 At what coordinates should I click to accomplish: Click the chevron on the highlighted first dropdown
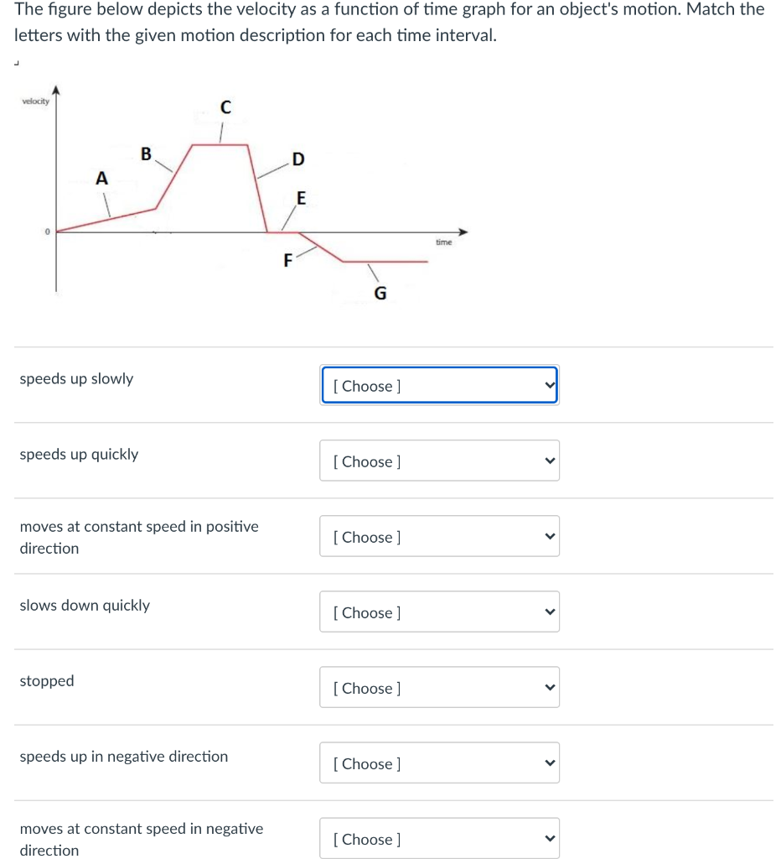549,385
